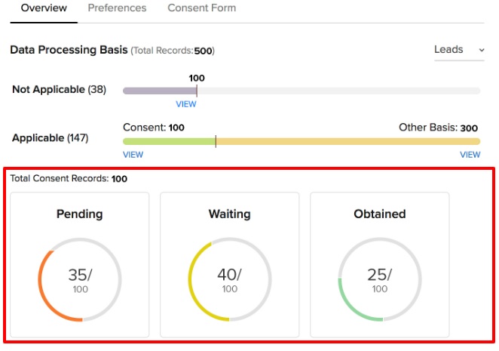
Task: Click the Obtained 25/100 ring chart
Action: click(x=380, y=279)
